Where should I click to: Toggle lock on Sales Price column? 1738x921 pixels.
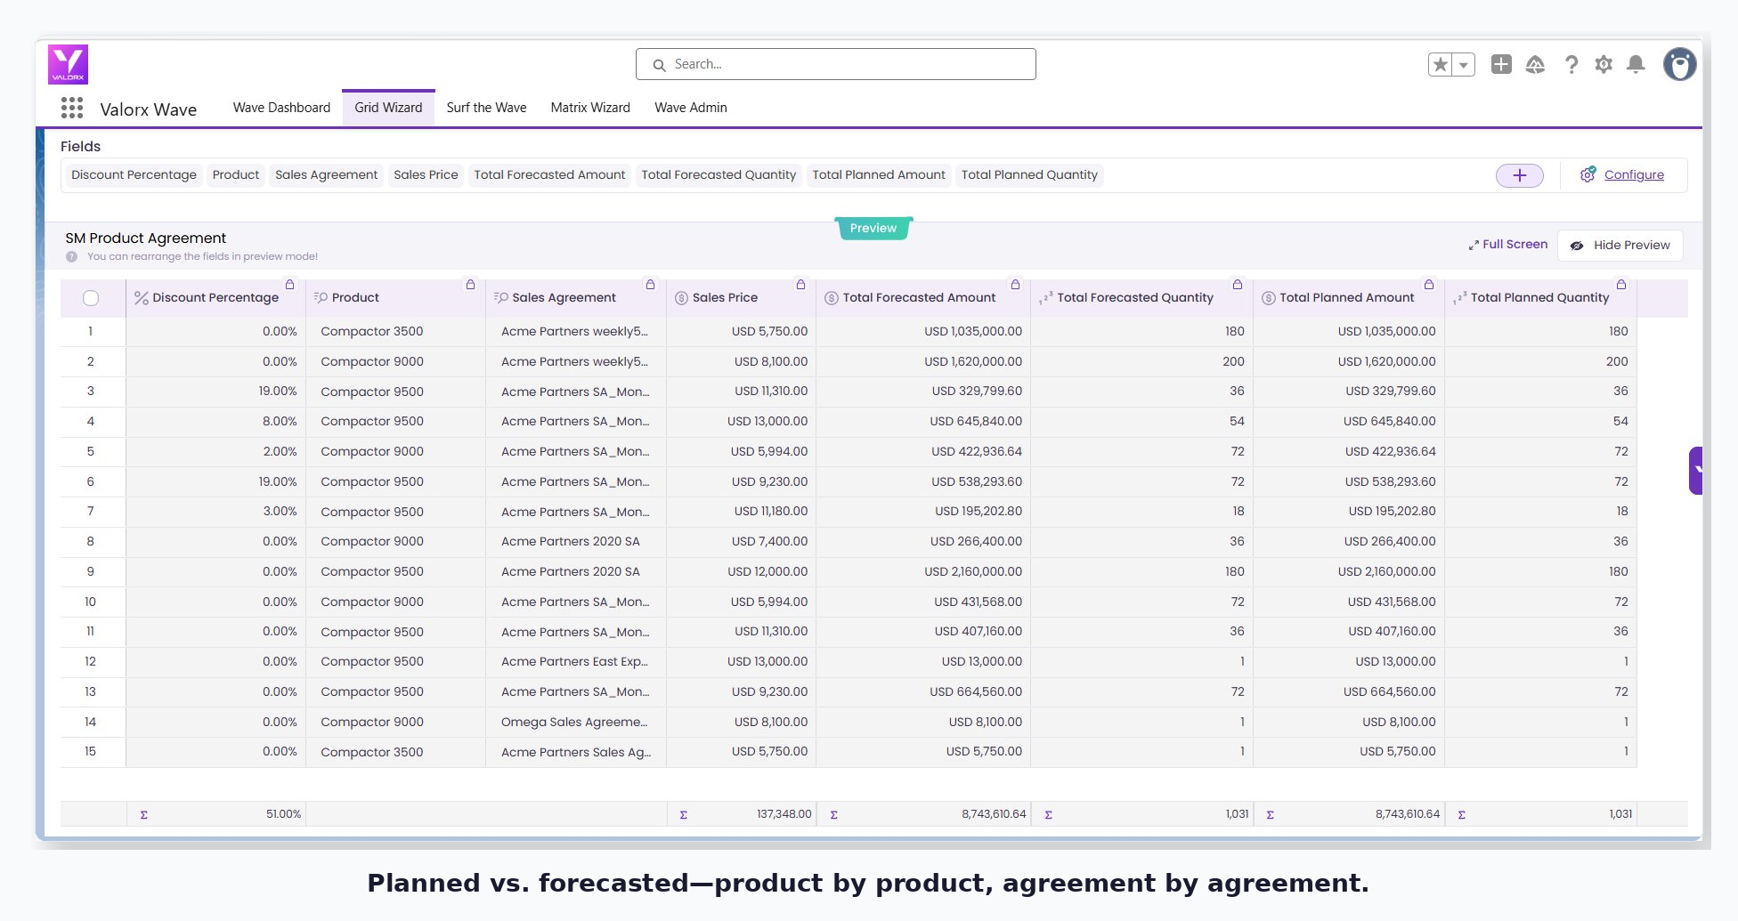(801, 285)
